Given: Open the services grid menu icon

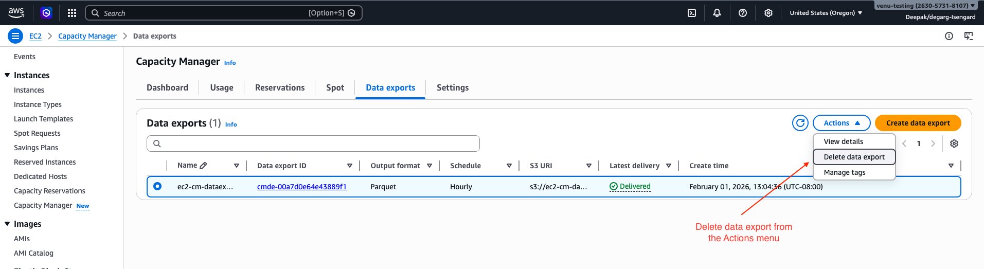Looking at the screenshot, I should tap(72, 13).
